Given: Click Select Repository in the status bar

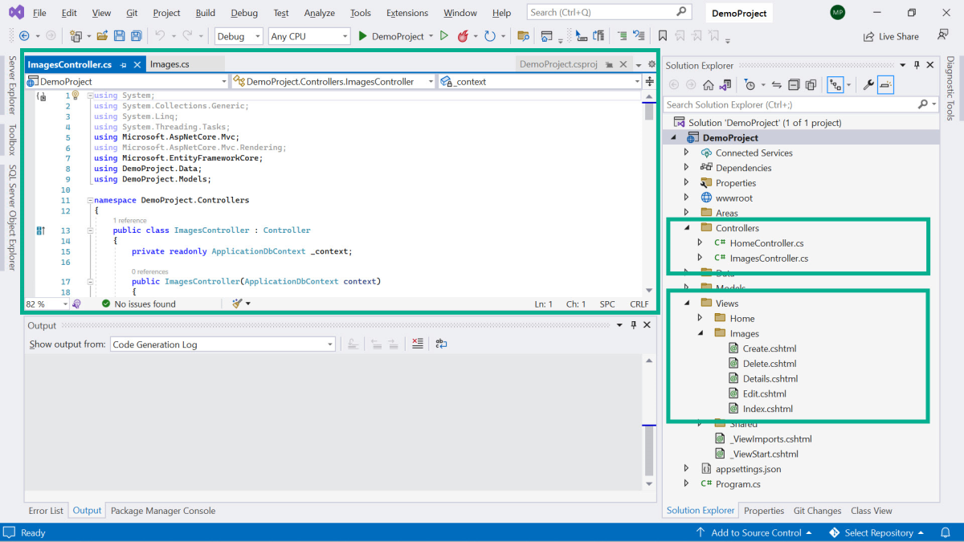Looking at the screenshot, I should point(878,532).
